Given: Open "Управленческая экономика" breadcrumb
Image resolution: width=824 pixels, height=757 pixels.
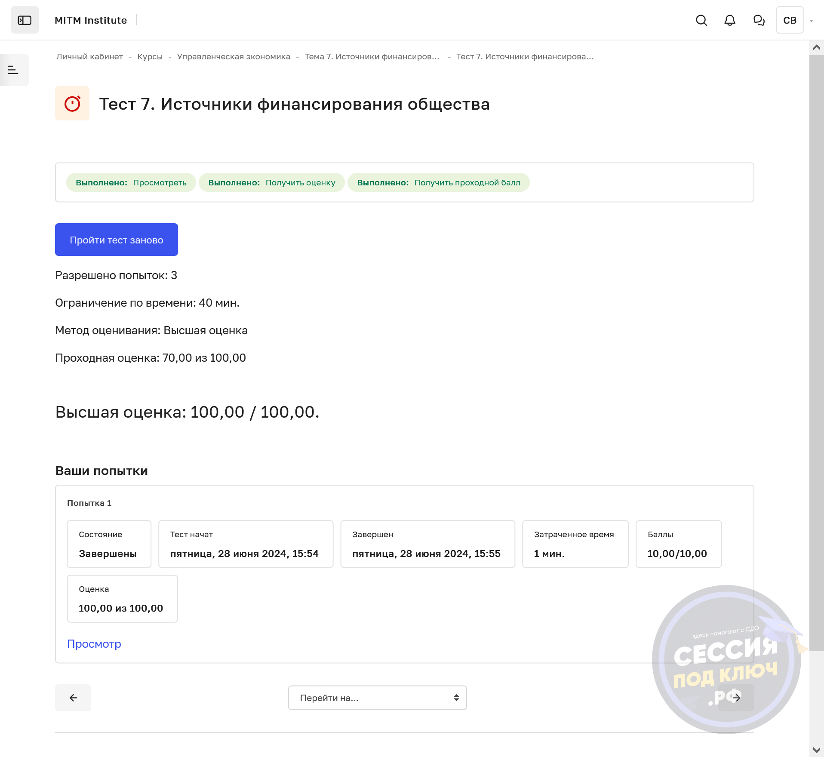Looking at the screenshot, I should coord(234,57).
